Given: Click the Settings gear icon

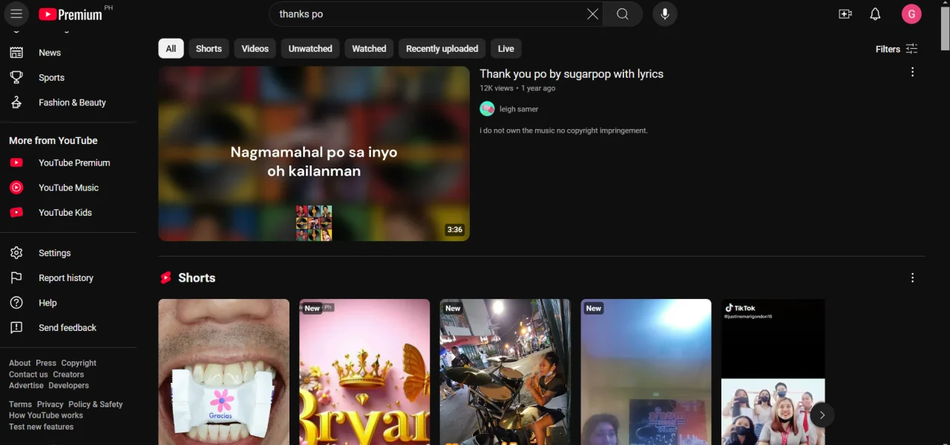Looking at the screenshot, I should (x=16, y=253).
